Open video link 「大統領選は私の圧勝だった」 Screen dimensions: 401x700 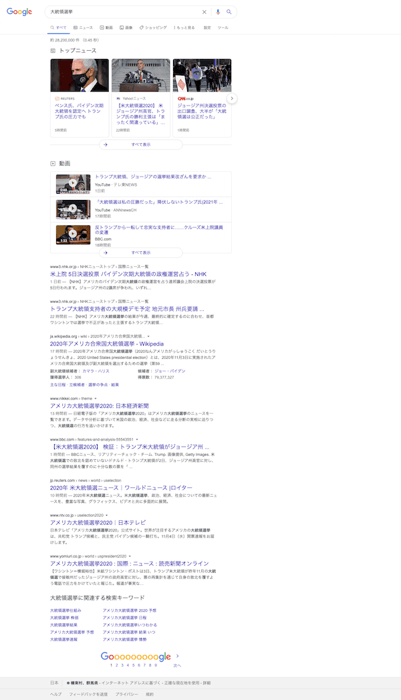(x=159, y=202)
